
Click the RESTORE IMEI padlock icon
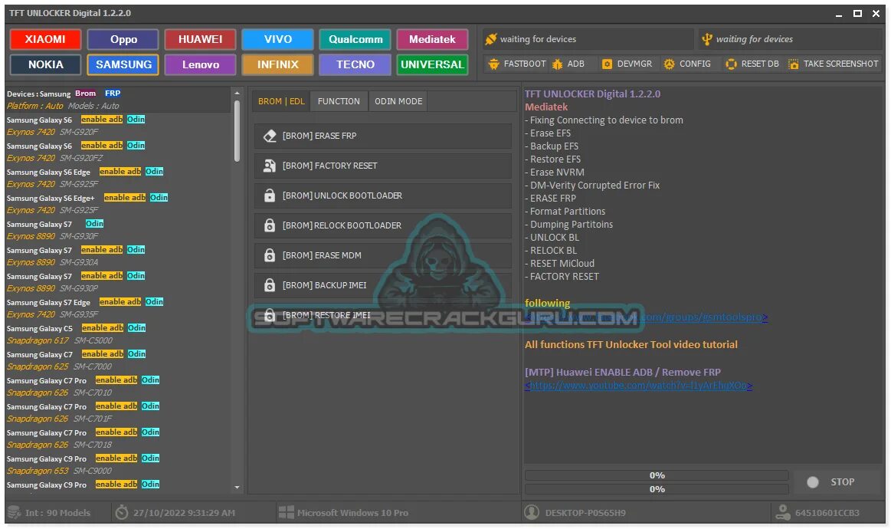tap(270, 315)
